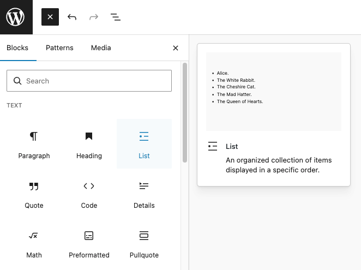361x270 pixels.
Task: Add a Preformatted block
Action: pyautogui.click(x=89, y=243)
